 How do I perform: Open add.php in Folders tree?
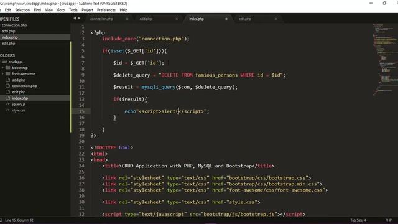click(x=19, y=80)
